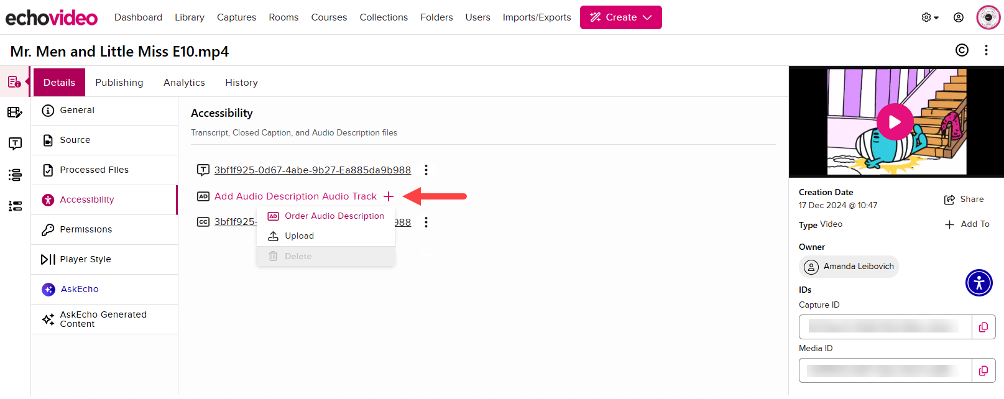Copy the Capture ID
1004x399 pixels.
(983, 327)
